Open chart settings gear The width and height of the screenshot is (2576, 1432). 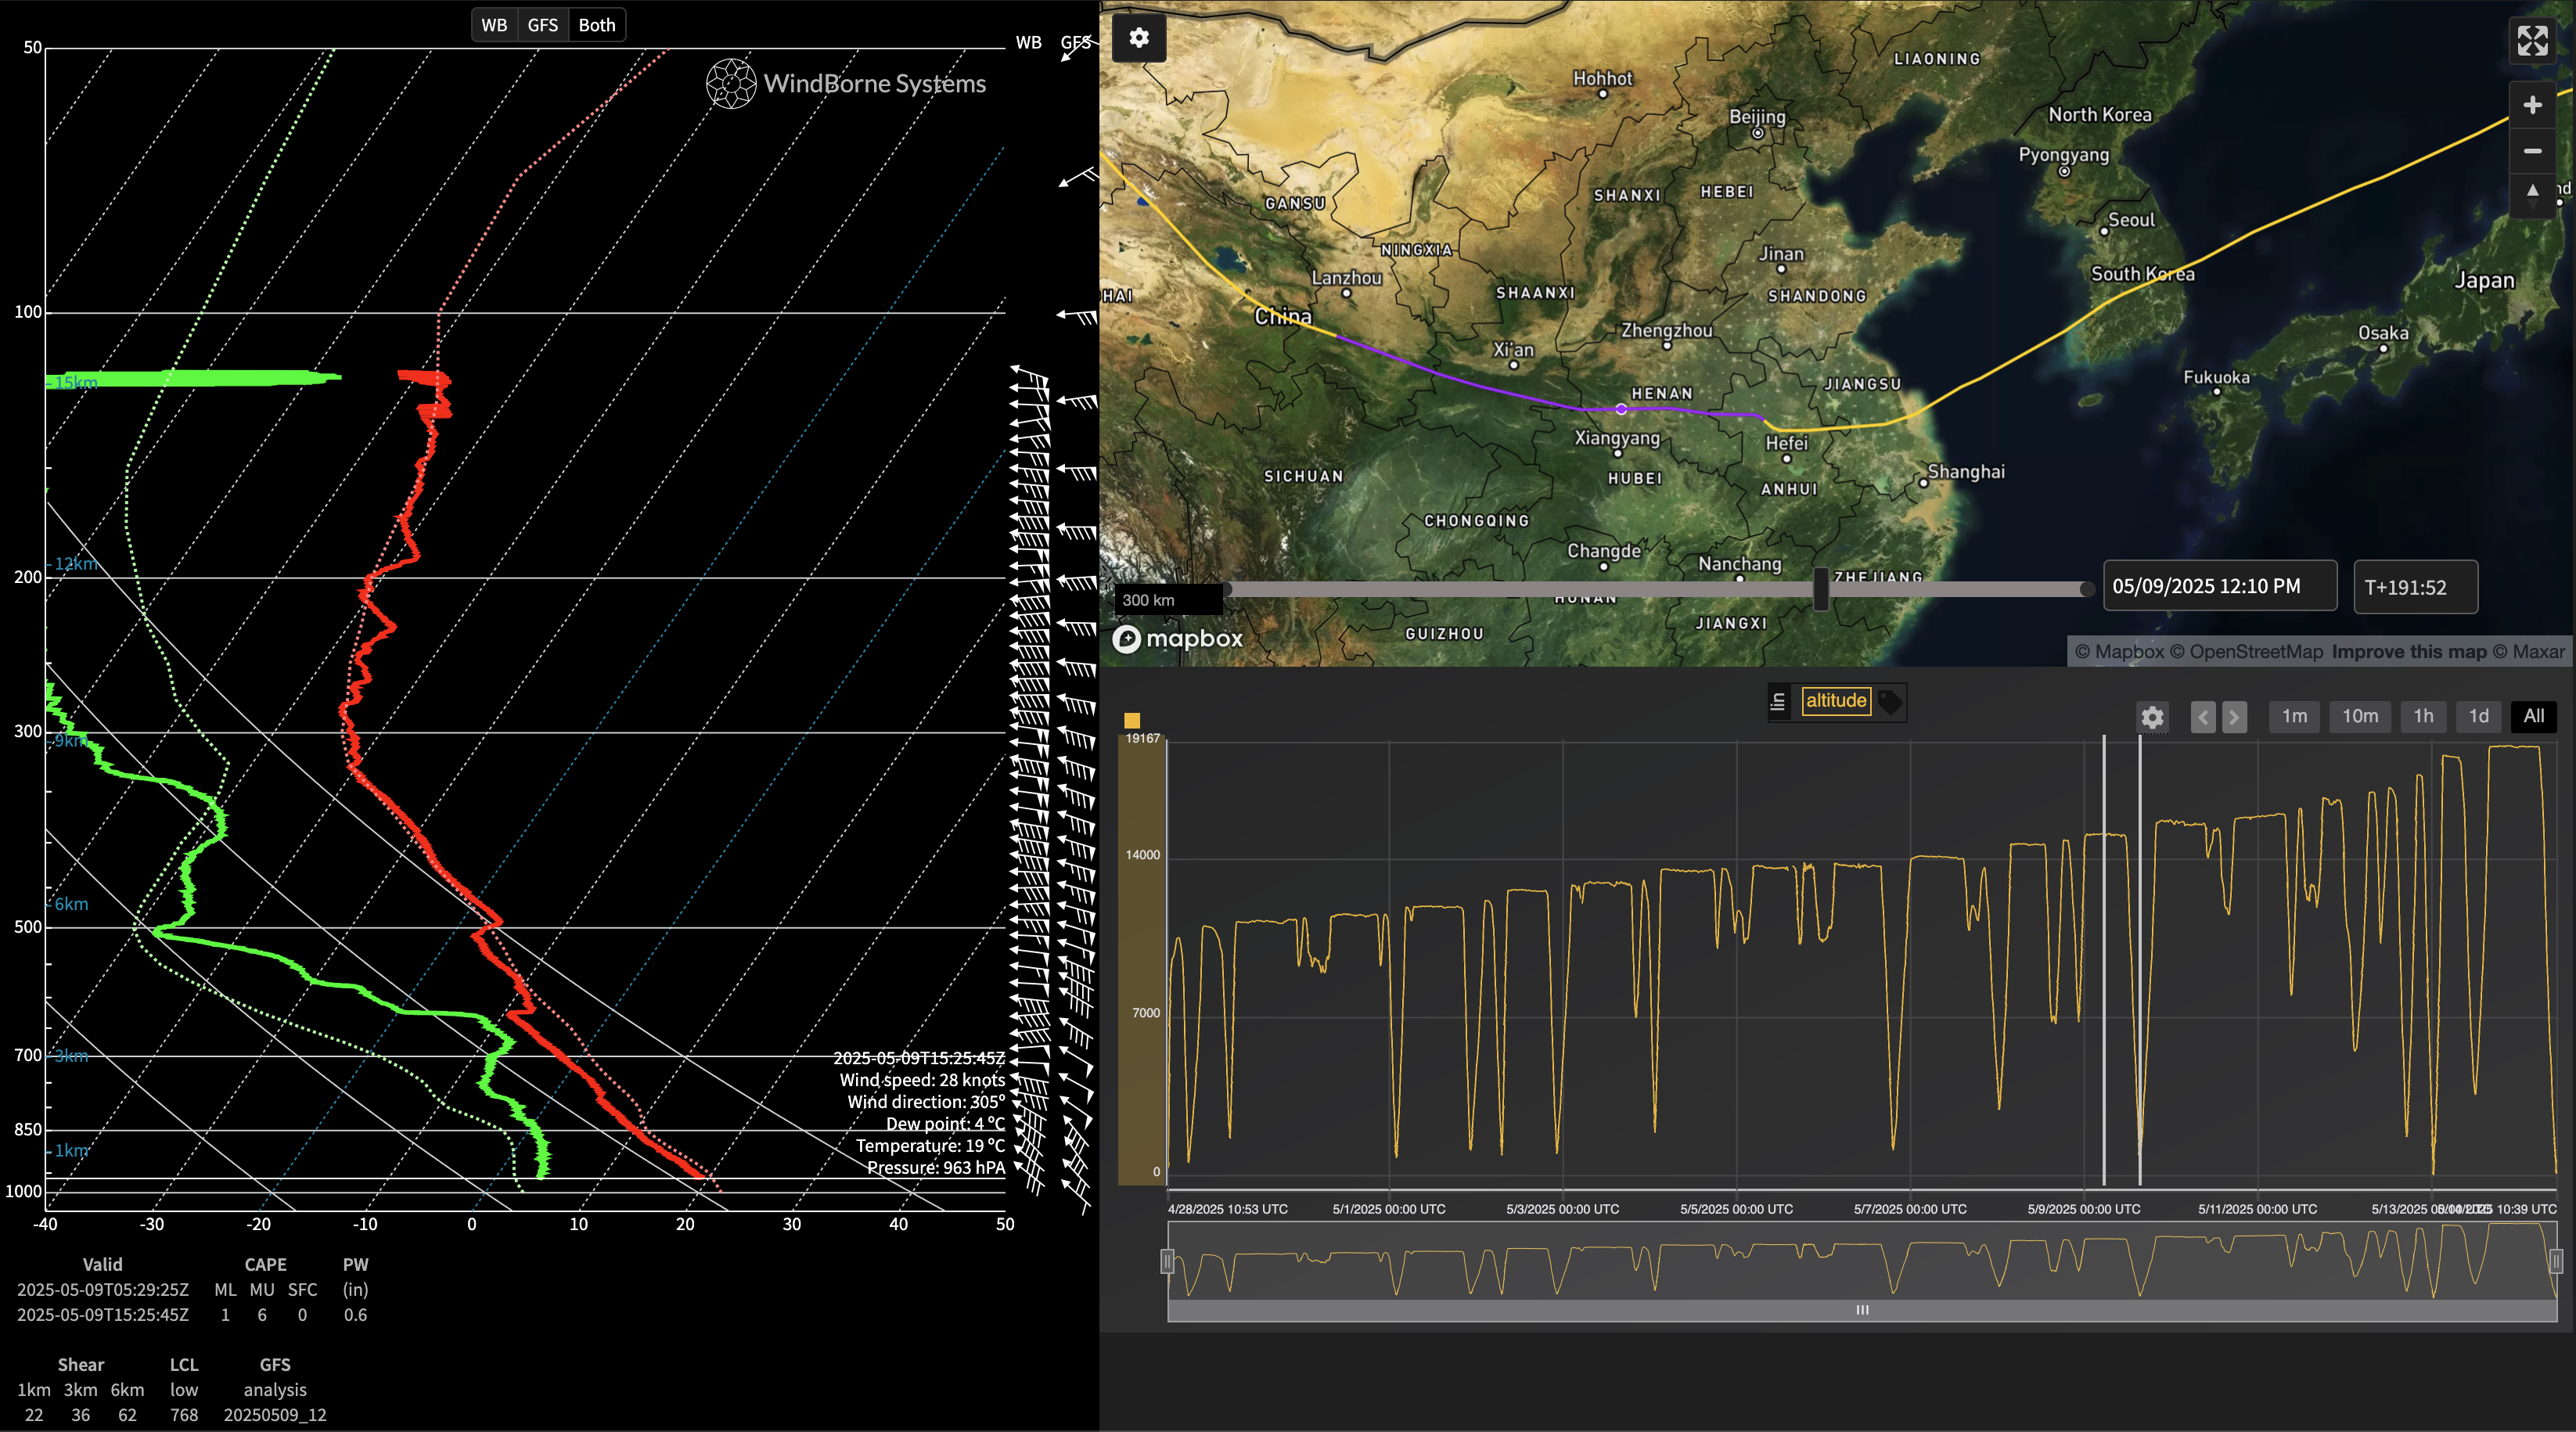2152,717
